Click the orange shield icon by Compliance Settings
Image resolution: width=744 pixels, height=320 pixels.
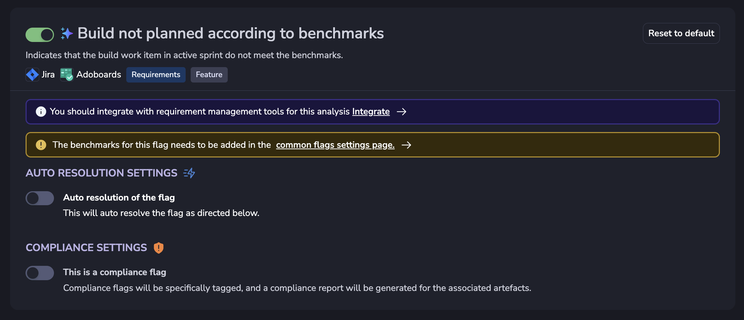159,248
